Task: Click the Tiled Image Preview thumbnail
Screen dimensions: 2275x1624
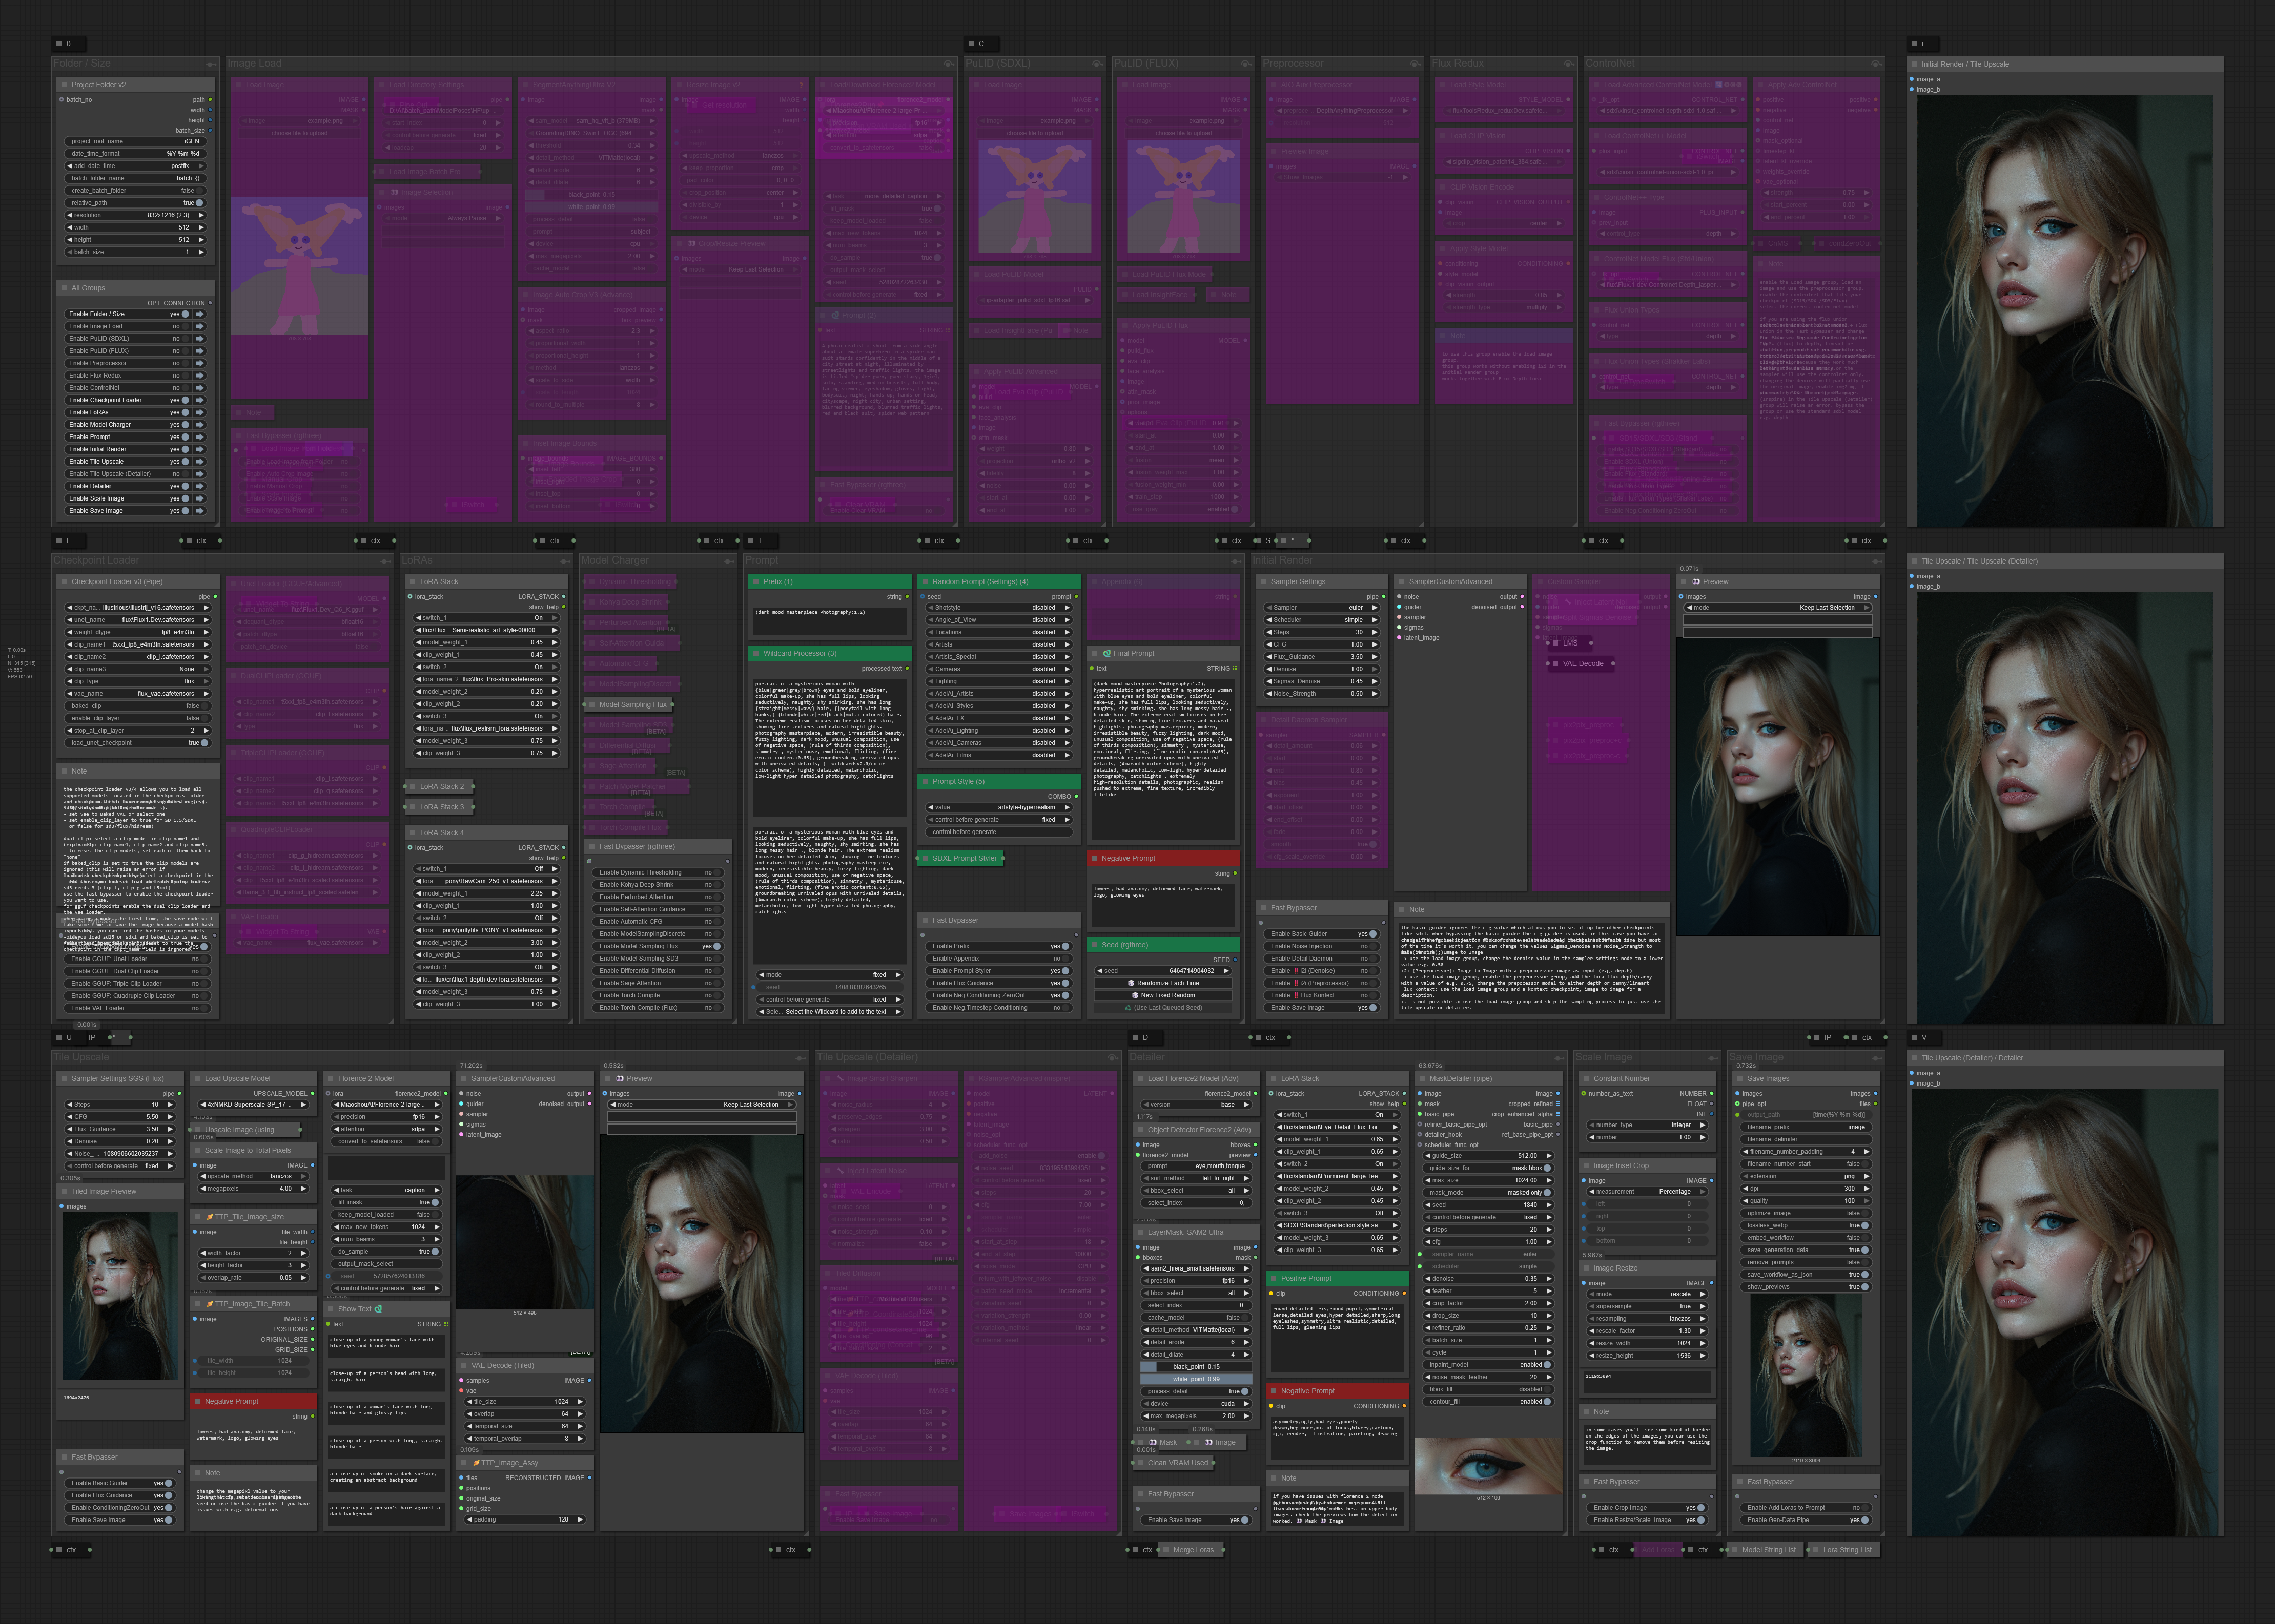Action: pos(119,1297)
